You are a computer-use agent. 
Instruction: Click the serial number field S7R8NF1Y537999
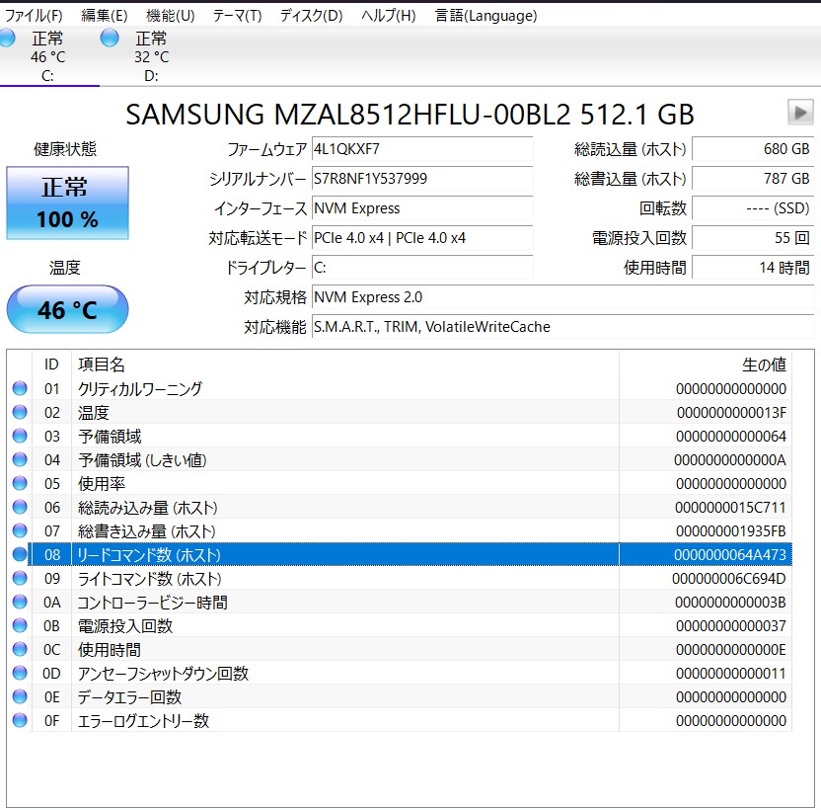(422, 179)
